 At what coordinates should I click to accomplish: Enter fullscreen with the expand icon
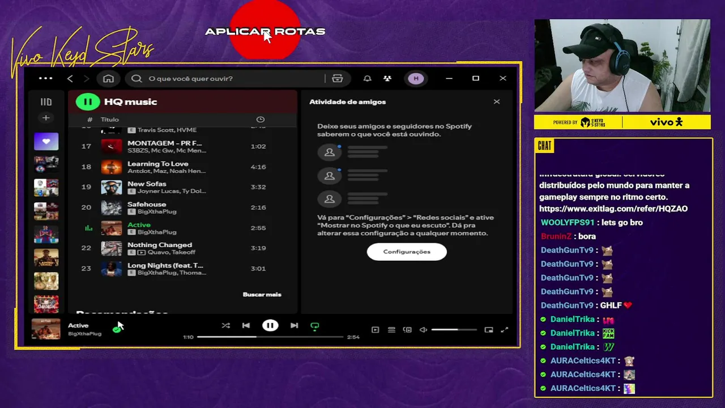click(505, 330)
